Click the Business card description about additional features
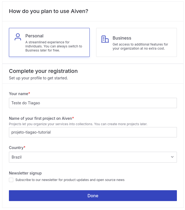 (140, 46)
